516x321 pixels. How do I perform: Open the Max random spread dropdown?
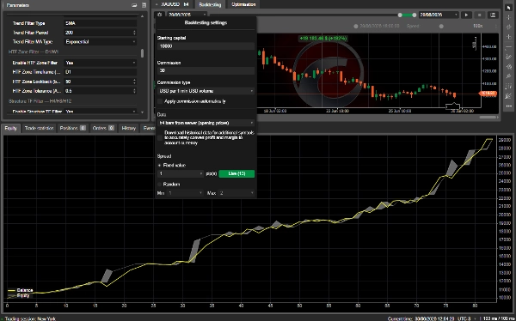[236, 193]
